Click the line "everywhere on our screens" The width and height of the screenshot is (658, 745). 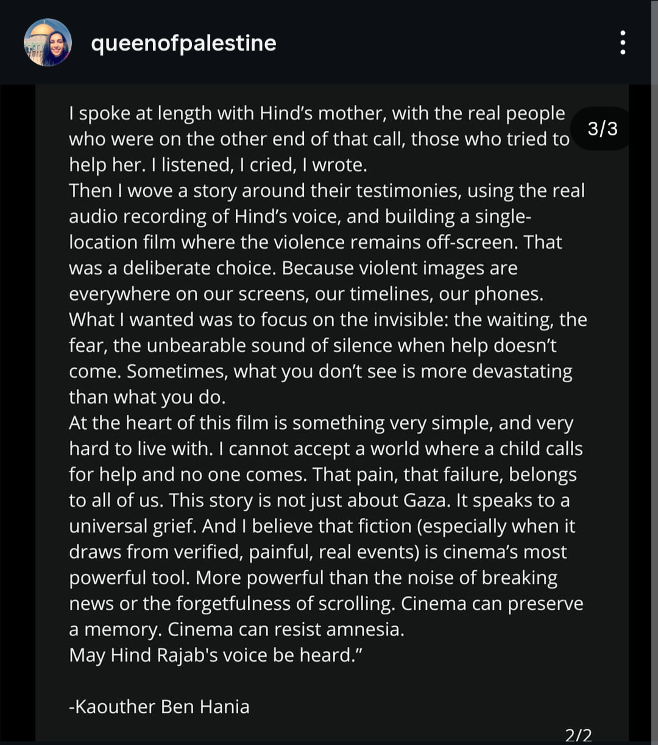click(x=306, y=294)
